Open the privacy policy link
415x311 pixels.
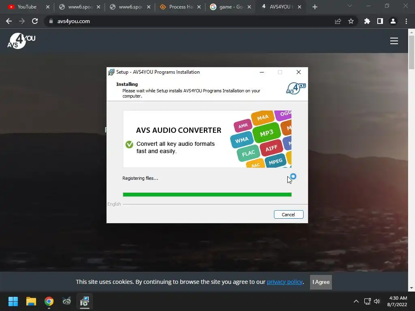[285, 282]
